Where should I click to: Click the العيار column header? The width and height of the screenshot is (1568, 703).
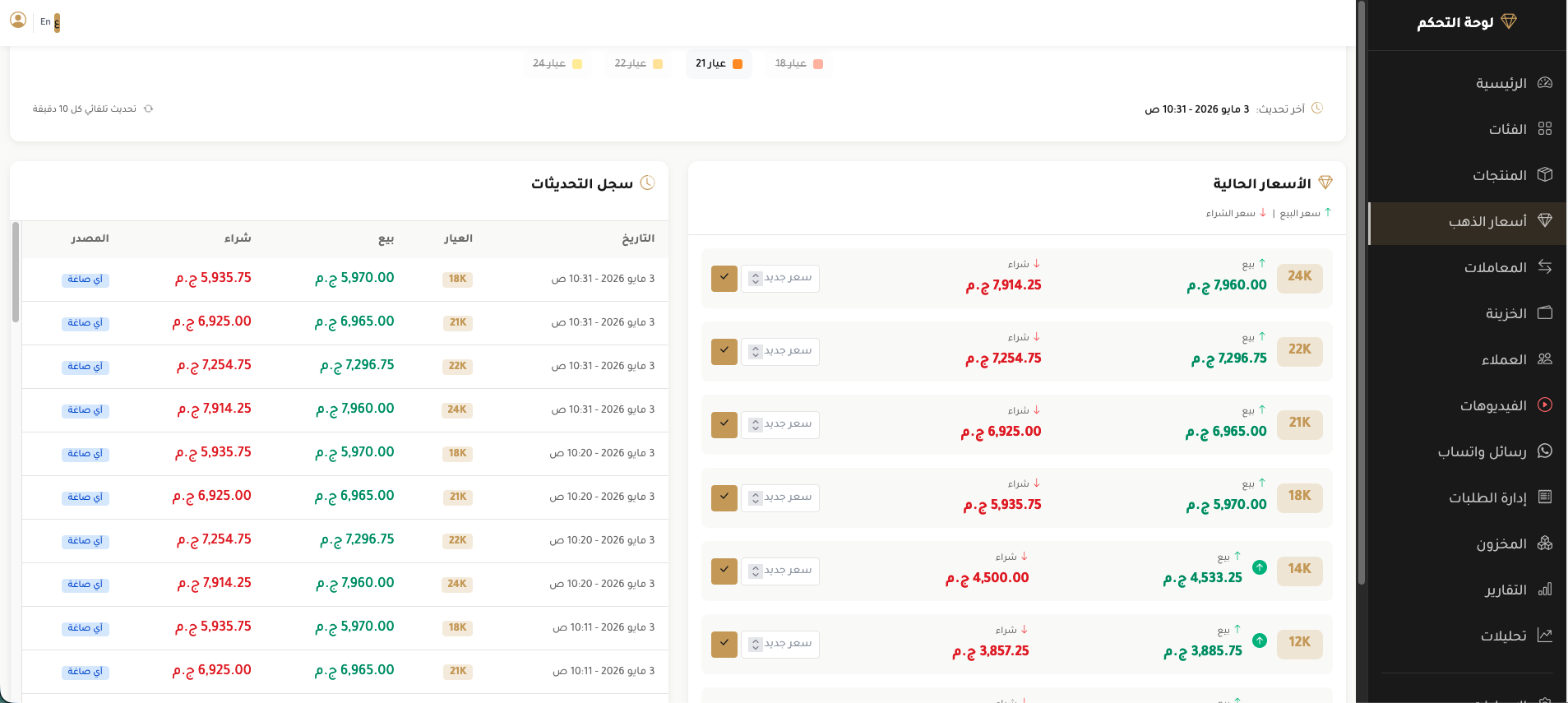pos(458,238)
